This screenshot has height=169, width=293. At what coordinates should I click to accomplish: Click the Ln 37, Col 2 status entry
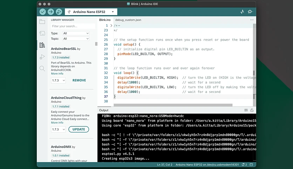(165, 165)
